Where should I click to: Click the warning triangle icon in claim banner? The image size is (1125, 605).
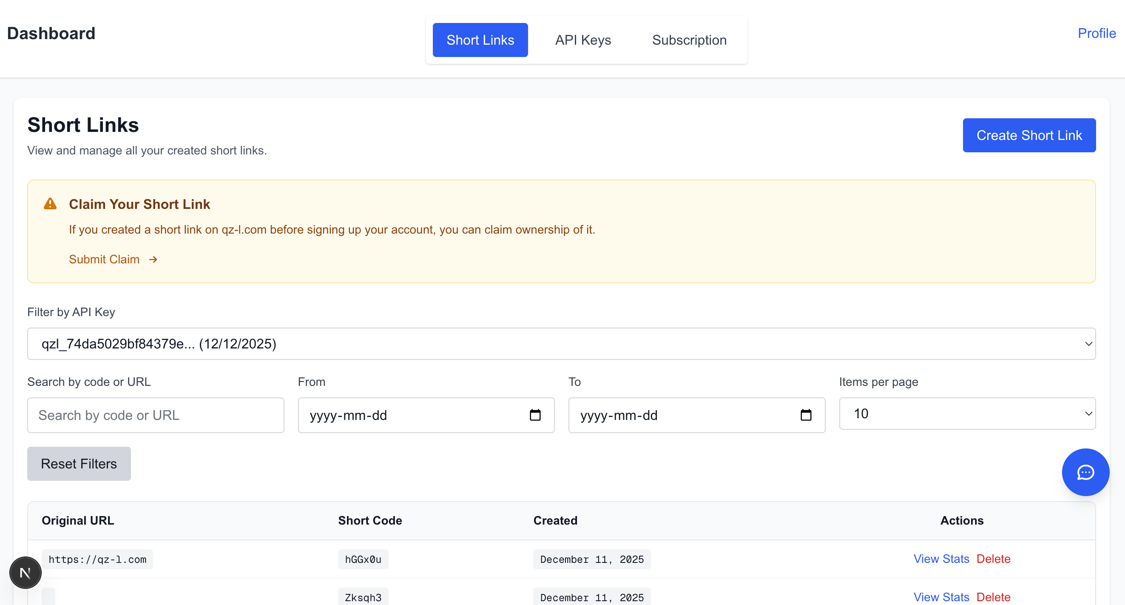click(50, 204)
